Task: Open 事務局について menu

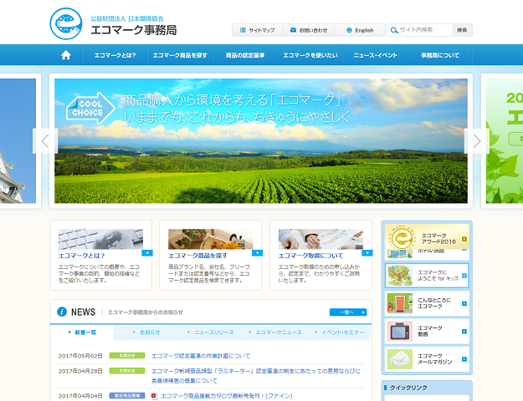Action: coord(440,55)
